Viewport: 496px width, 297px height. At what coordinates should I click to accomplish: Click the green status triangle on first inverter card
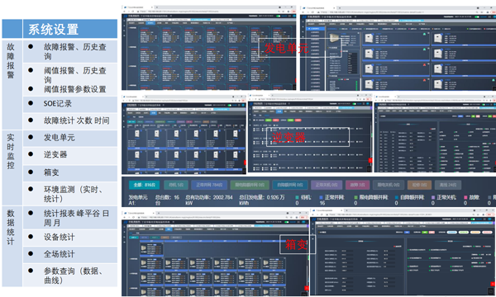coord(424,34)
